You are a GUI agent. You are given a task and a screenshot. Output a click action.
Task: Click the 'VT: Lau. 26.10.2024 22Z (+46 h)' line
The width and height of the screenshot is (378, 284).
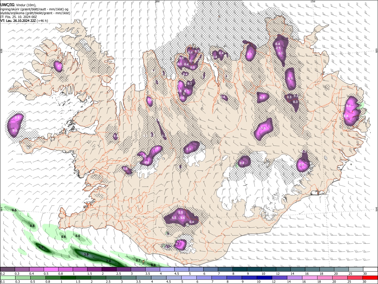[x=24, y=21]
